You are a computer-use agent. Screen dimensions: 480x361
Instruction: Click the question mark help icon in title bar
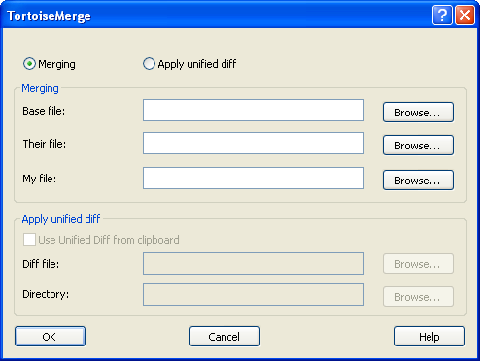442,15
